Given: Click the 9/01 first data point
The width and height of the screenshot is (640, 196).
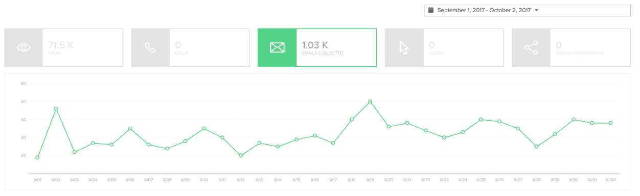Looking at the screenshot, I should (37, 157).
